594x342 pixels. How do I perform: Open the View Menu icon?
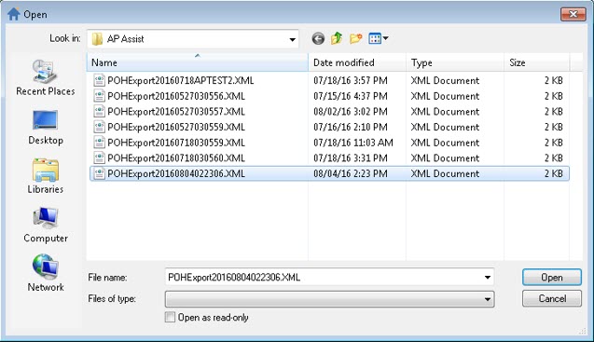pyautogui.click(x=379, y=38)
